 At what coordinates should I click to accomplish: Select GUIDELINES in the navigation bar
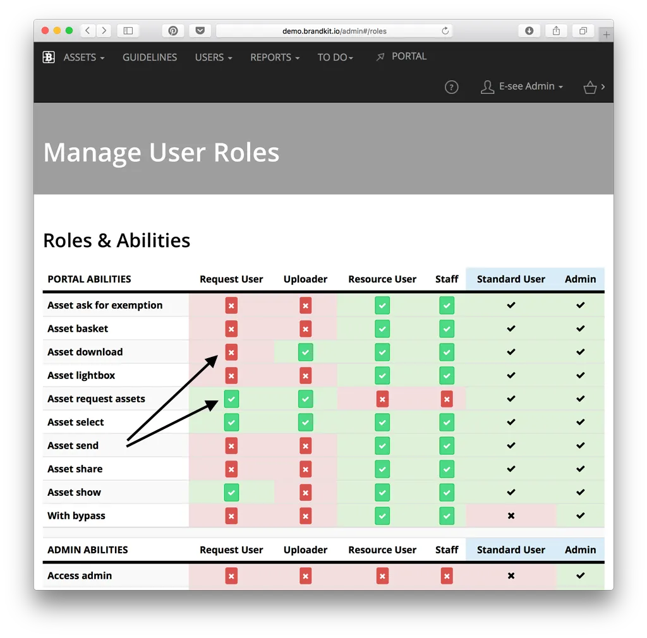[x=150, y=57]
